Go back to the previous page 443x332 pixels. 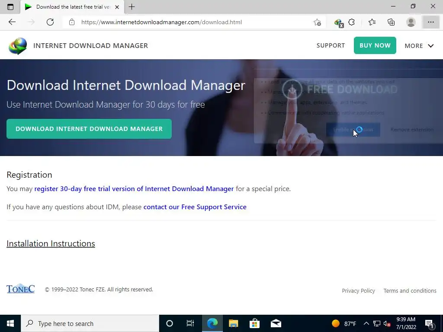pyautogui.click(x=12, y=22)
